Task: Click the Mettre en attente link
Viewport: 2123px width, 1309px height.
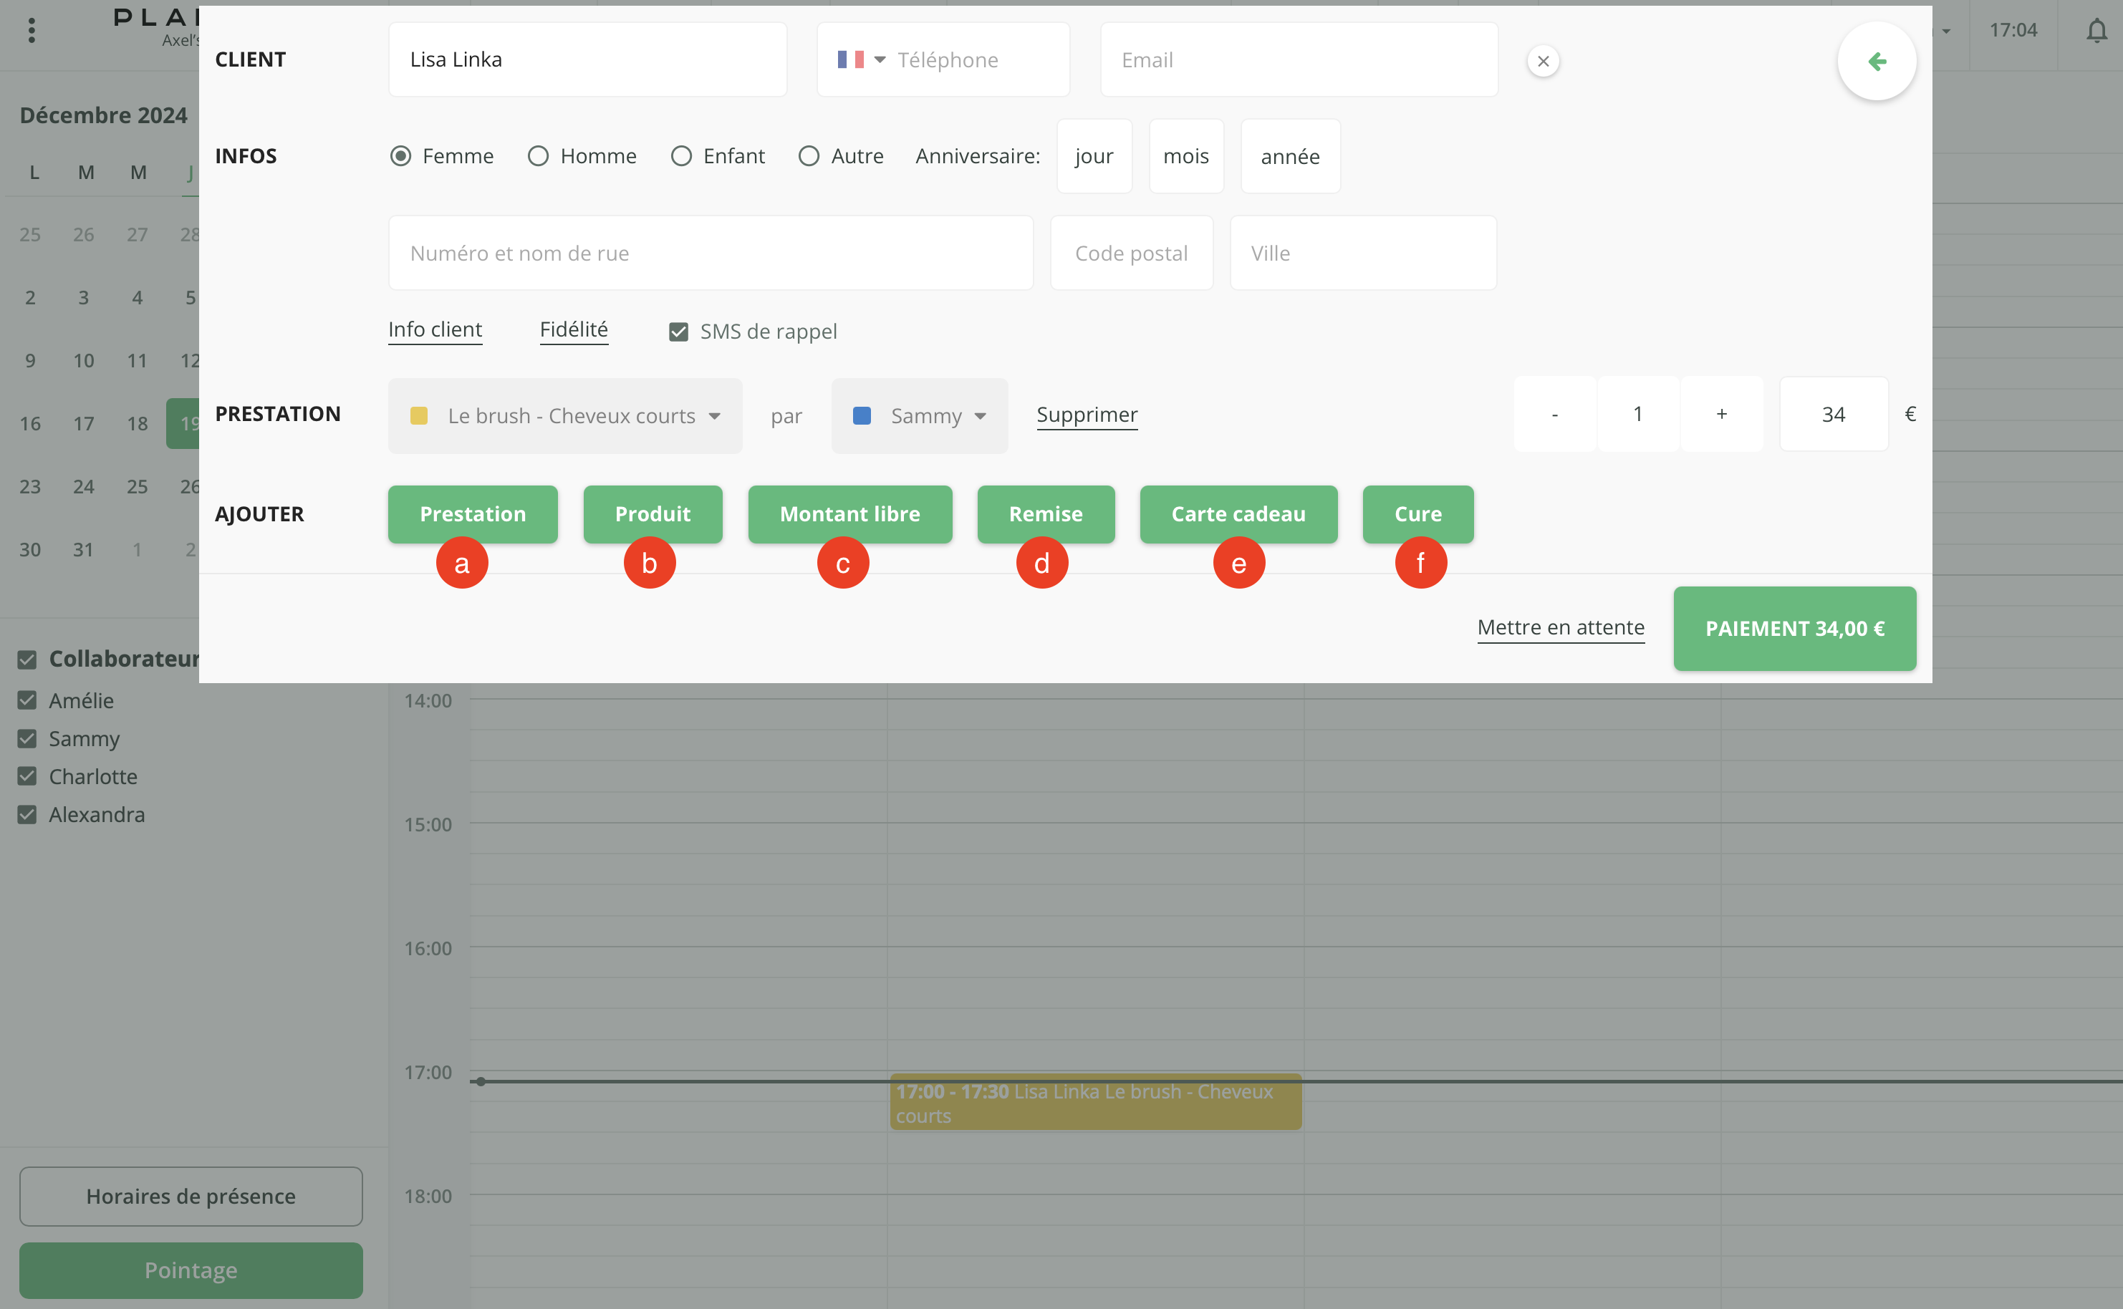Action: [1560, 628]
